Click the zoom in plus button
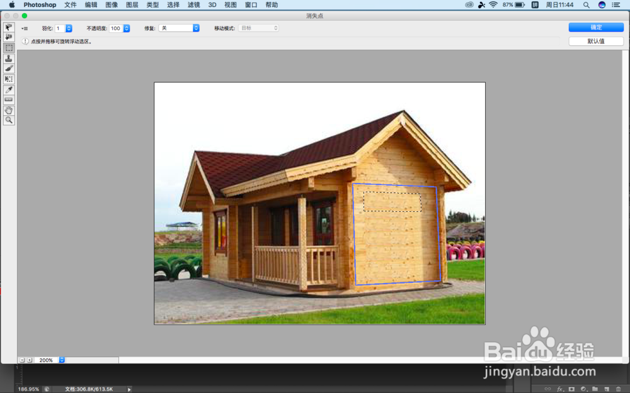 click(30, 360)
